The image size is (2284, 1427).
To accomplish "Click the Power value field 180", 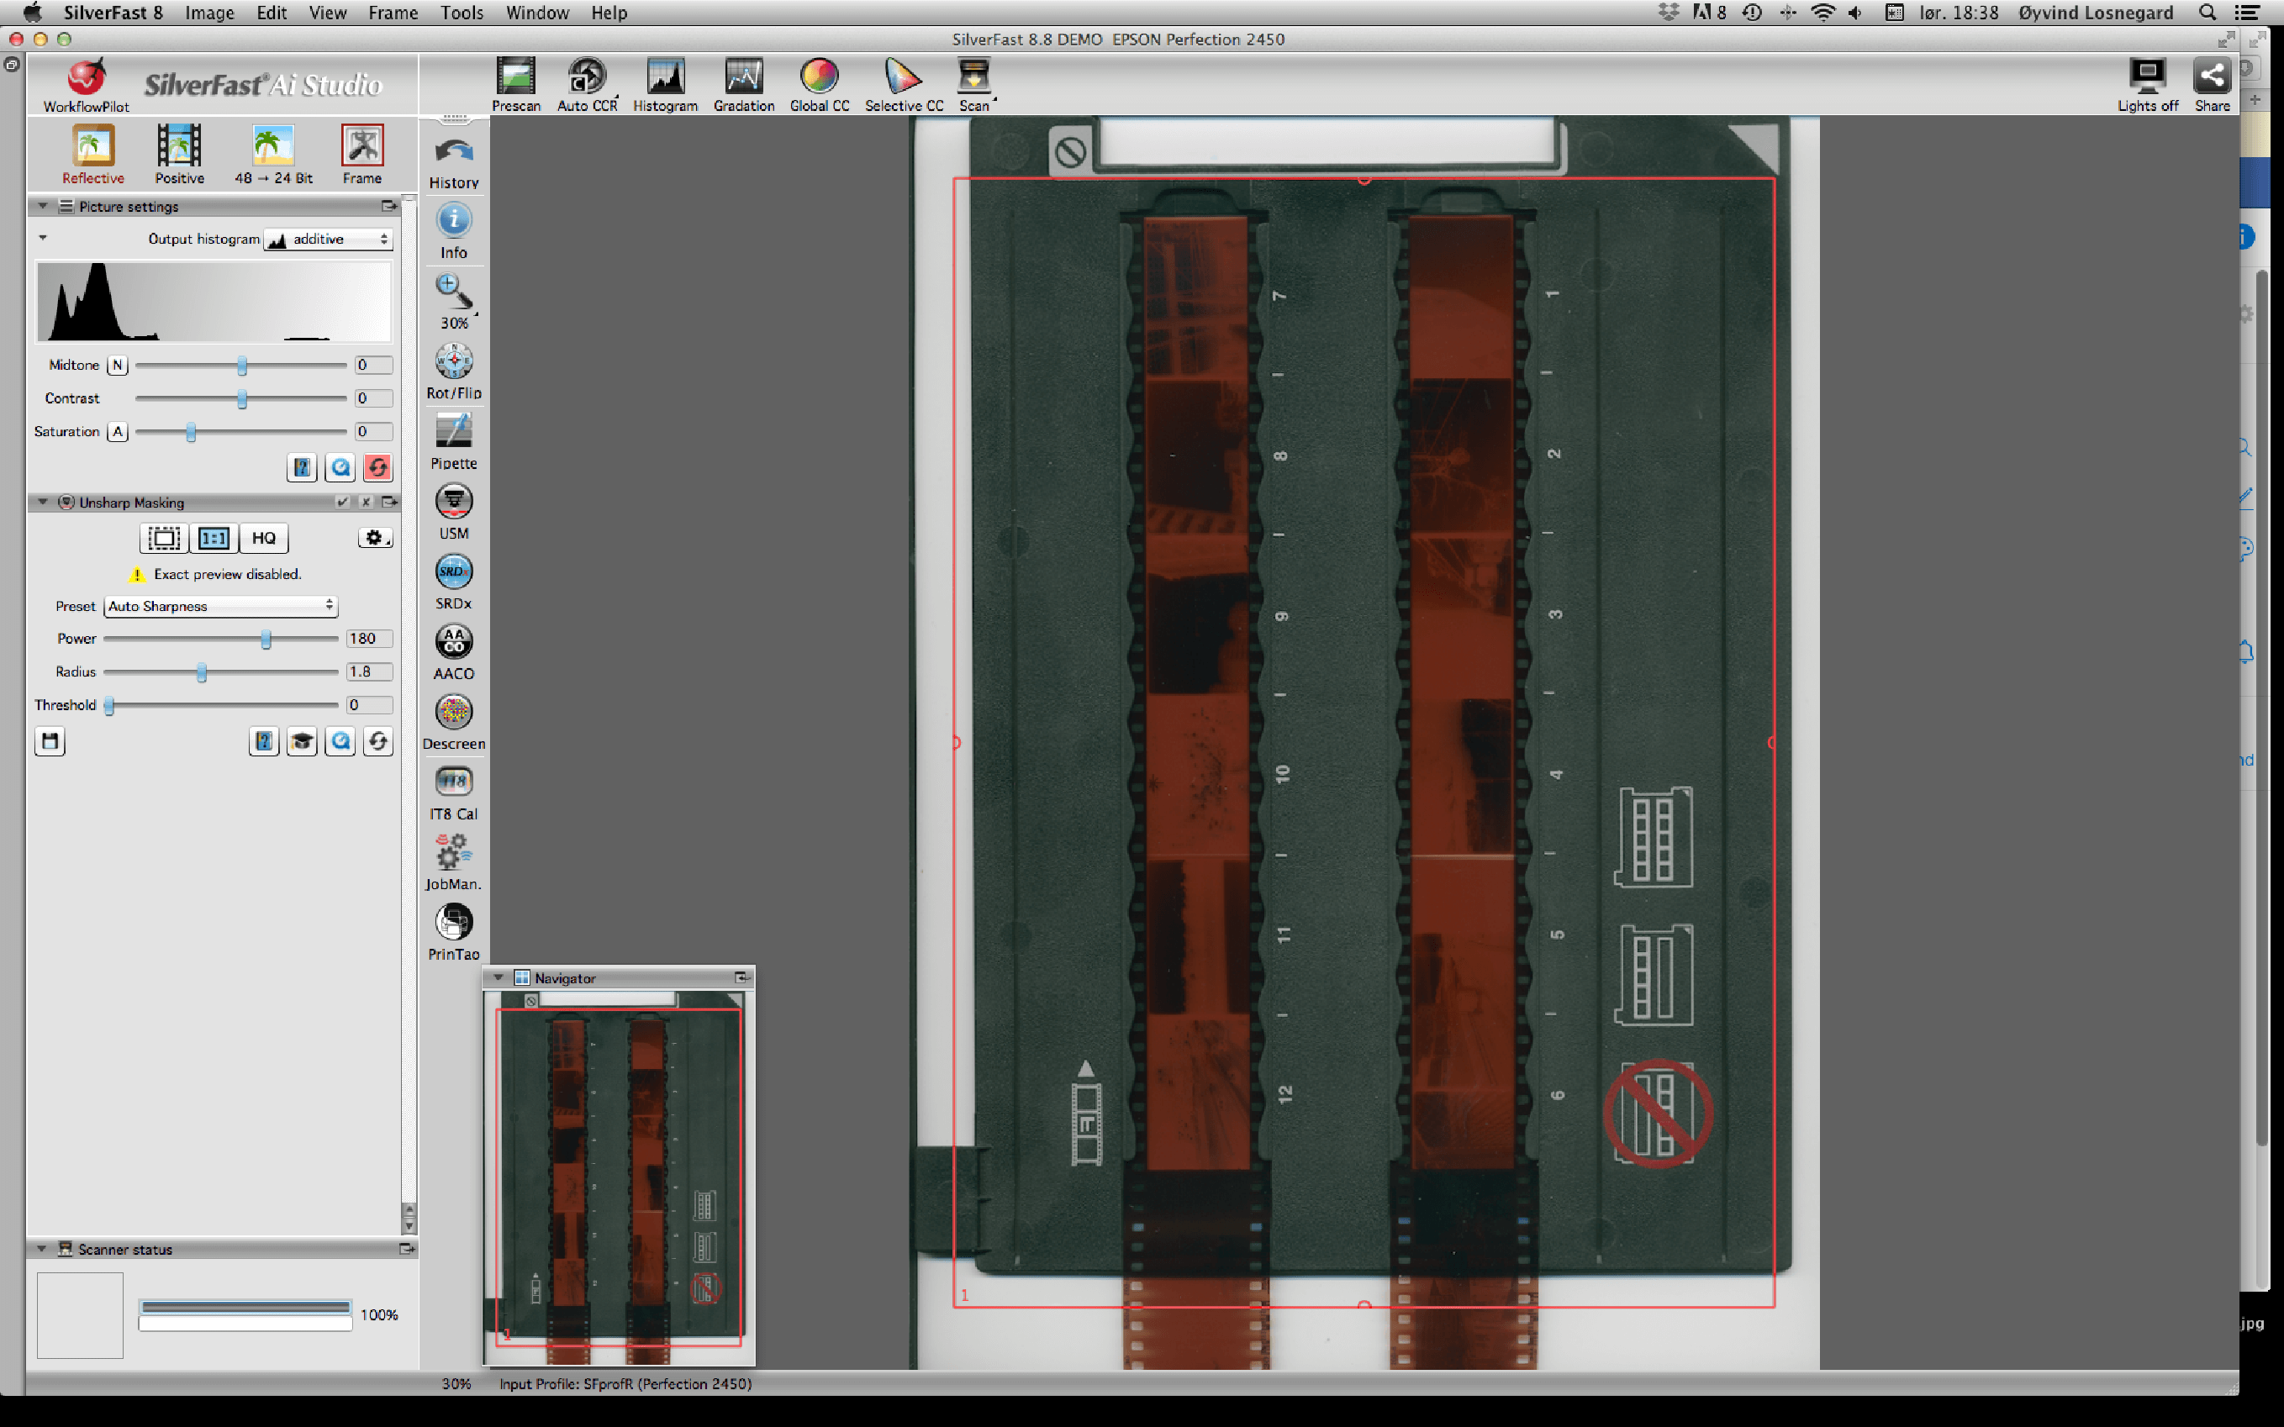I will [369, 639].
